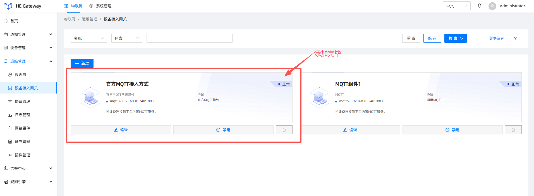Click the 日志管理 icon
Viewport: 534px width, 196px height.
point(10,115)
